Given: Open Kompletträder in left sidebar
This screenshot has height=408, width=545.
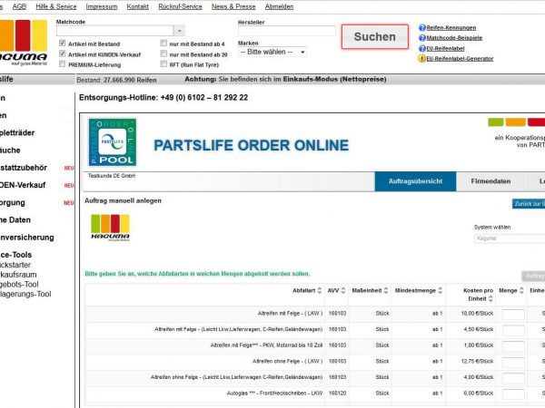Looking at the screenshot, I should pos(17,133).
